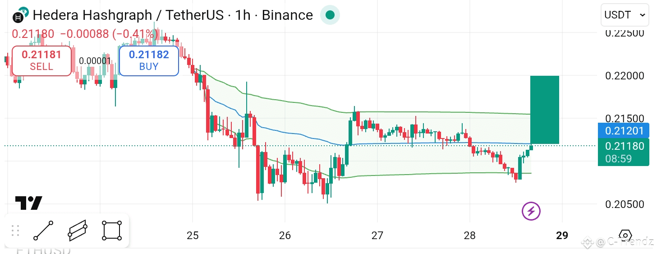Screen dimensions: 657x254
Task: Open the USDT currency dropdown
Action: coord(625,15)
